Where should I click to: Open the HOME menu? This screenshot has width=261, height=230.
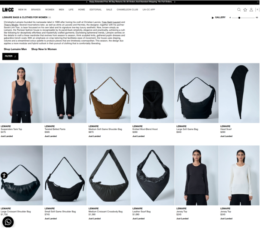point(82,10)
